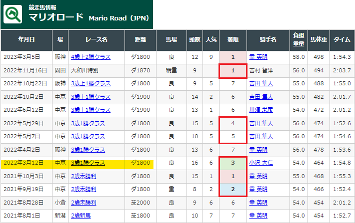Select the 2021年8月1日 date cell
This screenshot has height=223, width=355.
point(26,216)
